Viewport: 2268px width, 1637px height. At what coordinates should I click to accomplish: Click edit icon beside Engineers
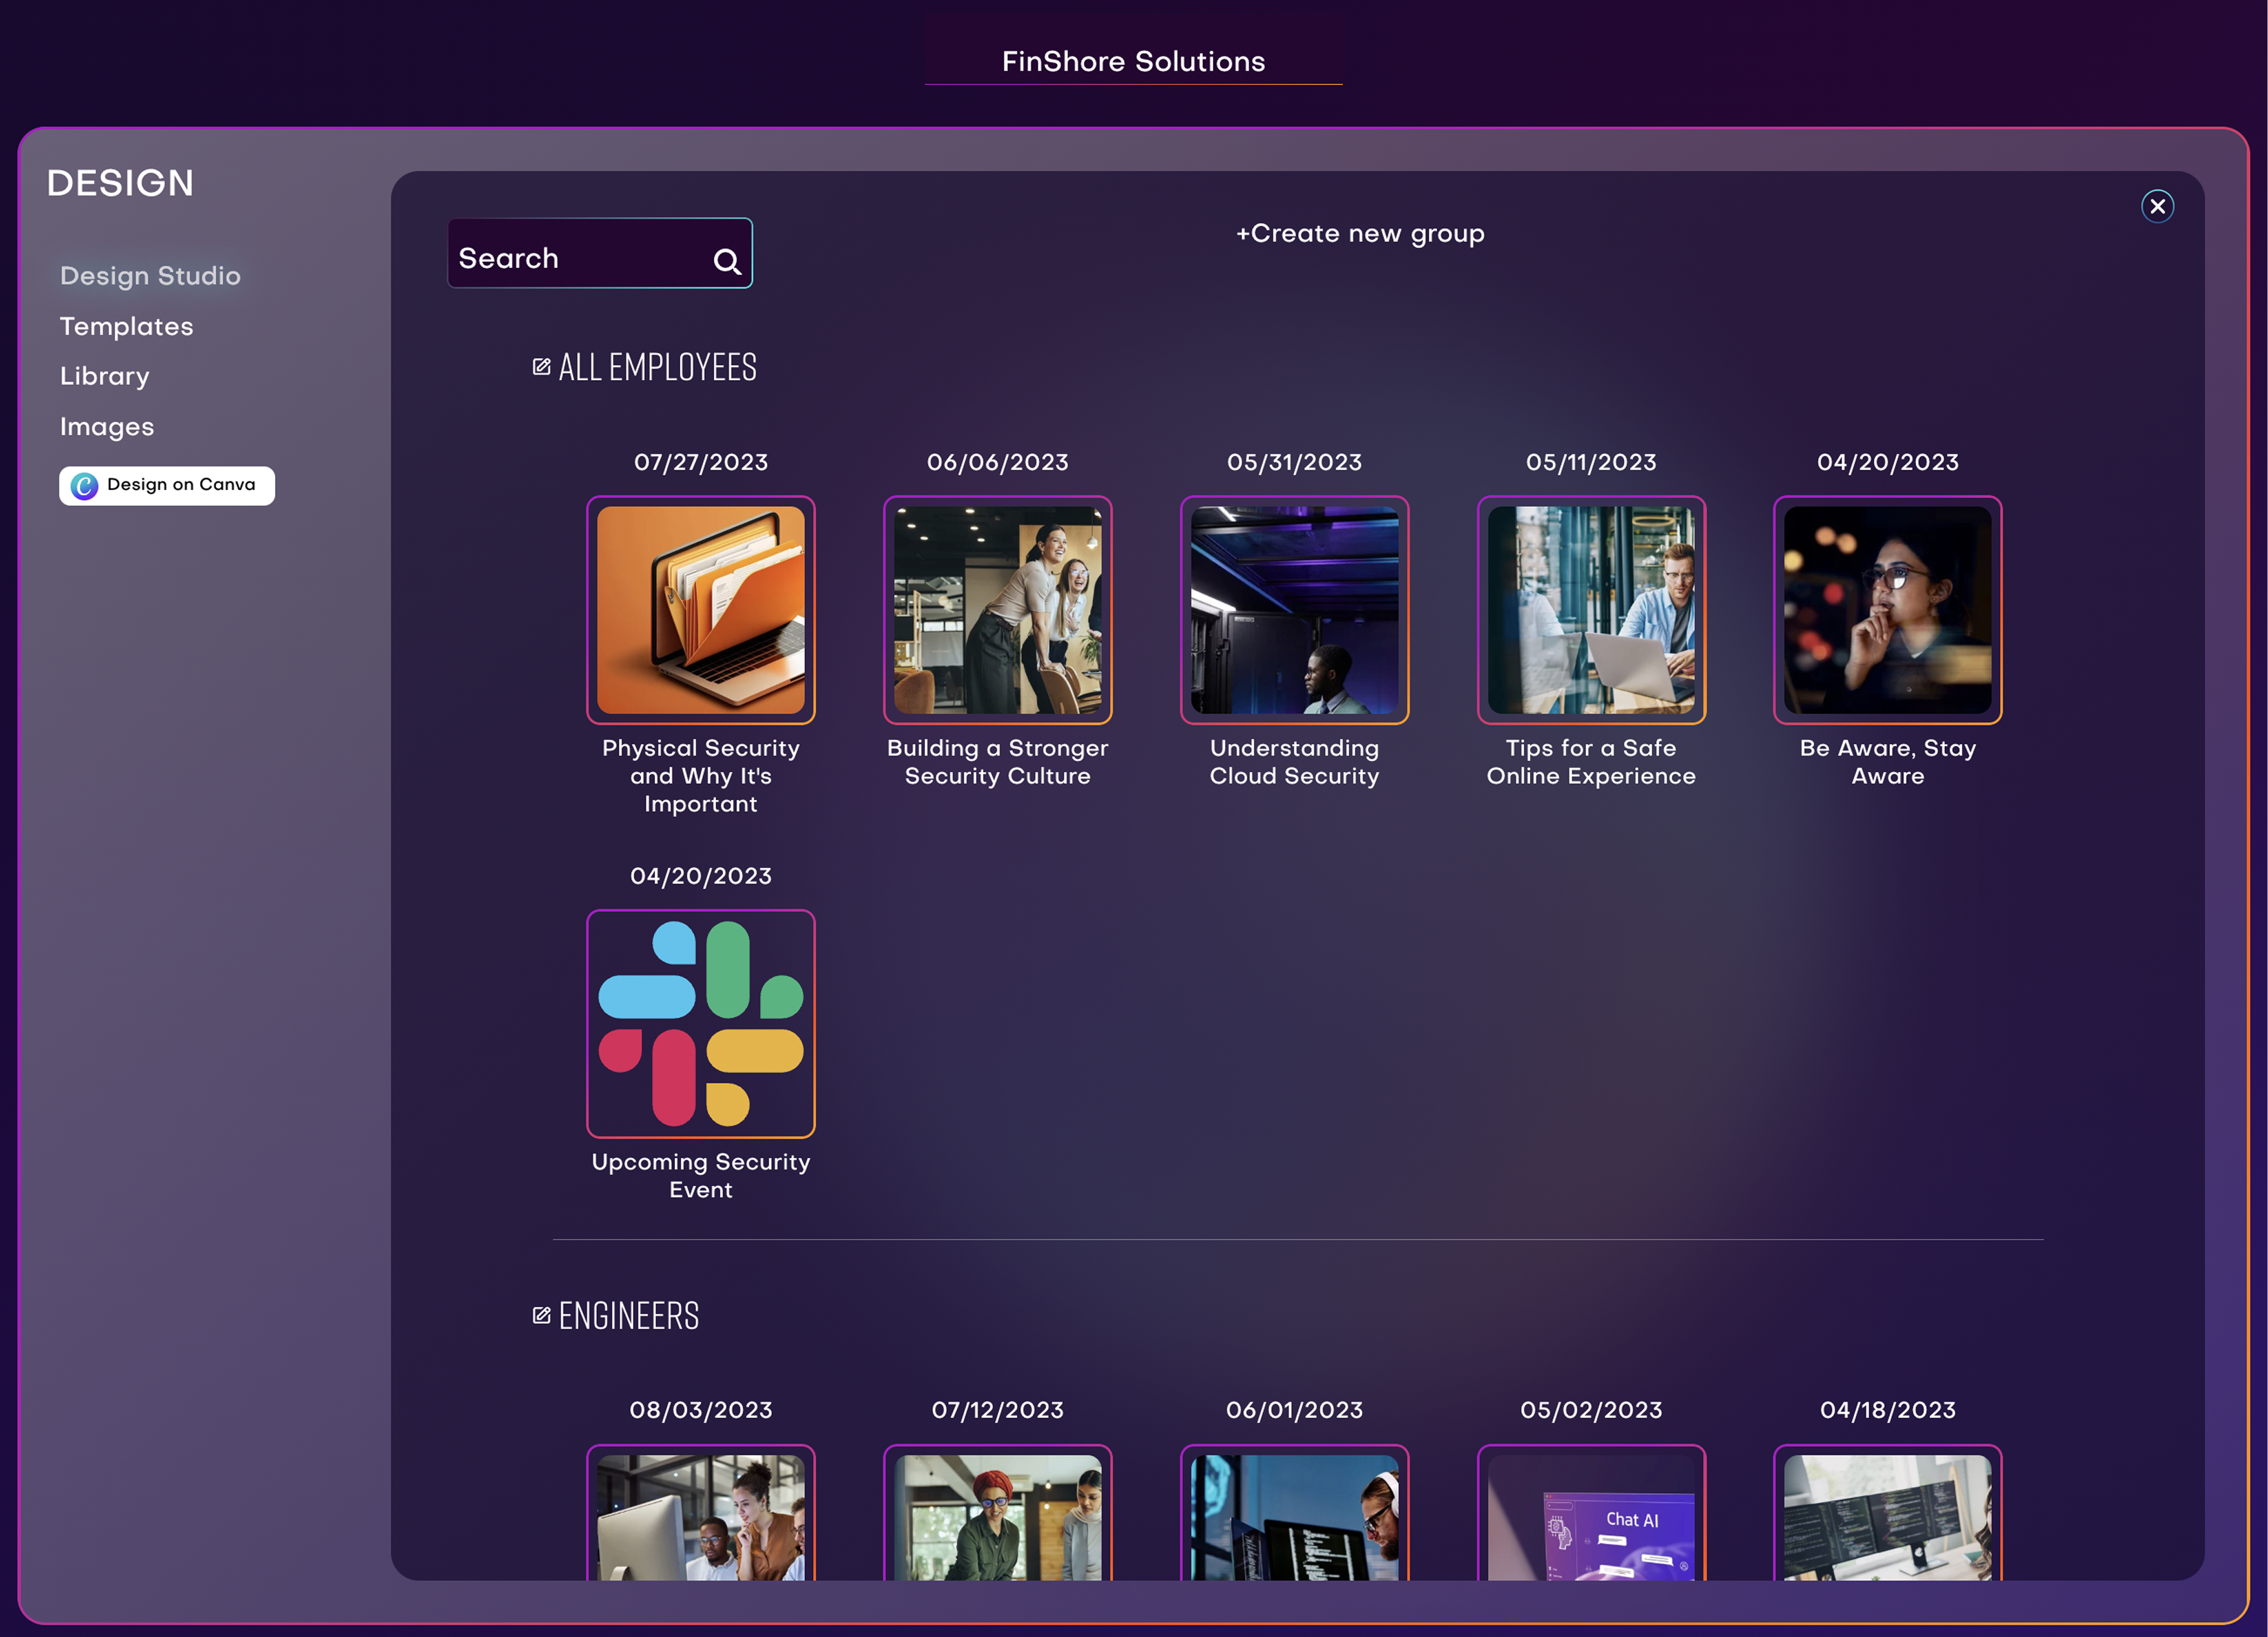click(x=541, y=1315)
